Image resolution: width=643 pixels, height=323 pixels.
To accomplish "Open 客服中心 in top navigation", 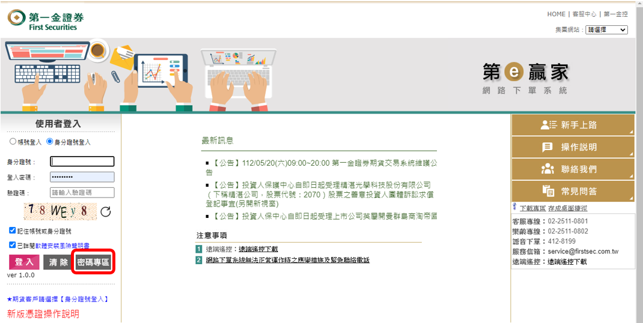I will click(x=584, y=14).
